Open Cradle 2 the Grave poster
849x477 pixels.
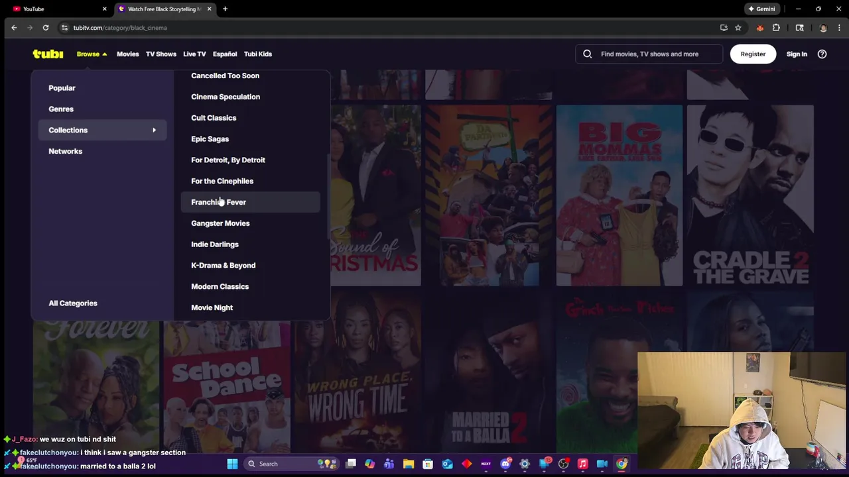click(x=750, y=195)
